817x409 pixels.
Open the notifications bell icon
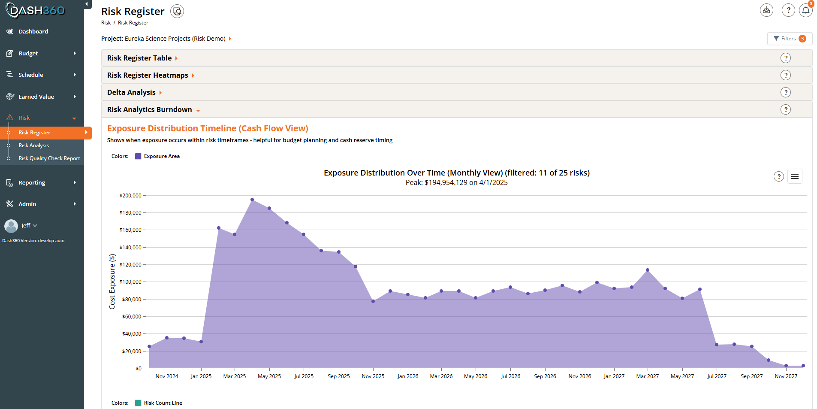[806, 10]
